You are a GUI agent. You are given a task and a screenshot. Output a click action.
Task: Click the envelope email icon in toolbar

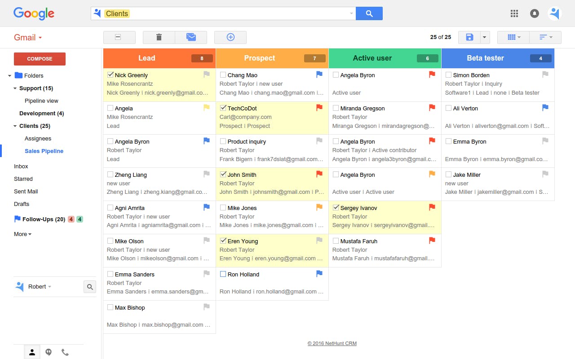191,37
